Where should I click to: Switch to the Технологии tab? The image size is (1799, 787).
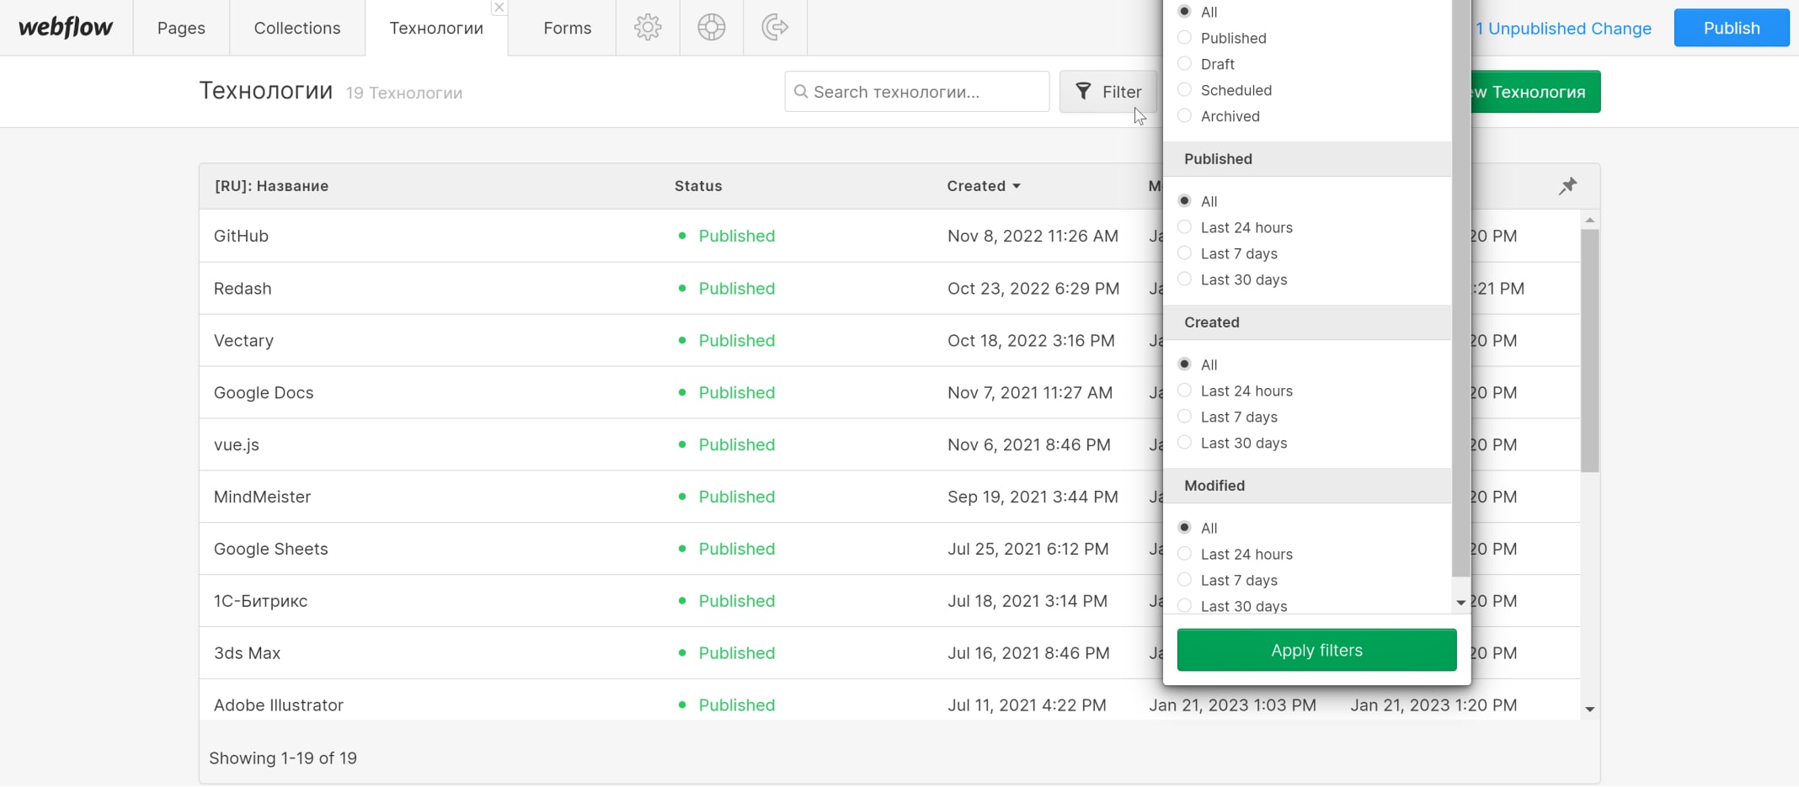coord(436,28)
